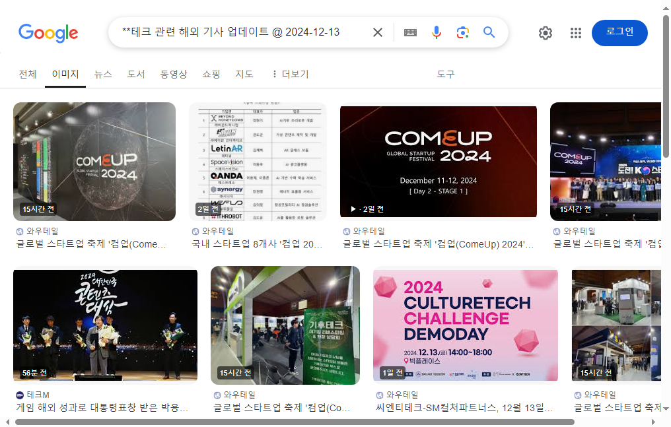Click 와우테일 source under Day 2 video

[369, 231]
